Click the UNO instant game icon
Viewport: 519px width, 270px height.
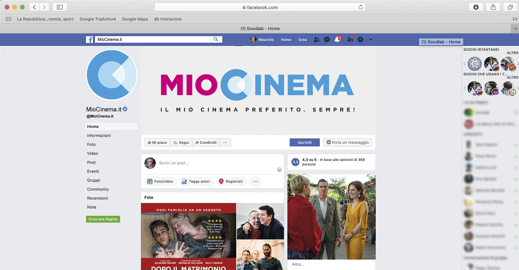coord(508,64)
